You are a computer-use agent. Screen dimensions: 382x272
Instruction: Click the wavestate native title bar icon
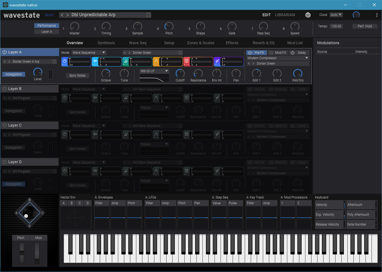(5, 5)
